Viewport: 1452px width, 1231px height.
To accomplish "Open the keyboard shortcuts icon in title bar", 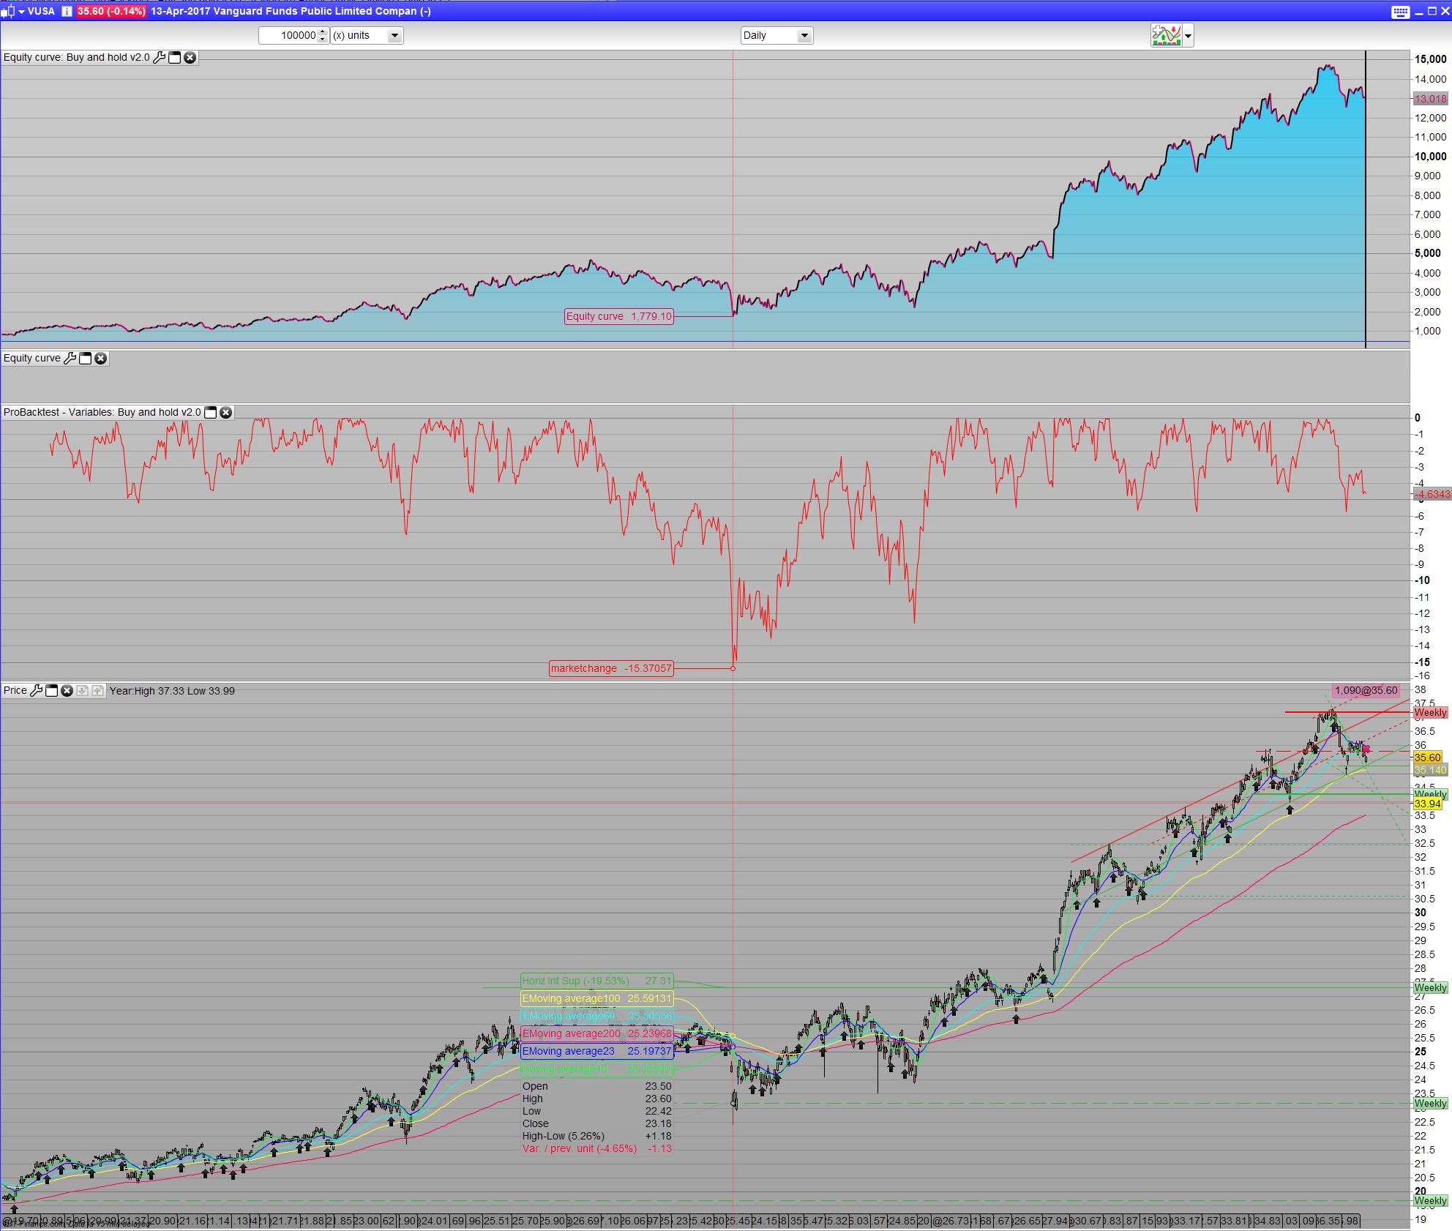I will click(x=1399, y=11).
